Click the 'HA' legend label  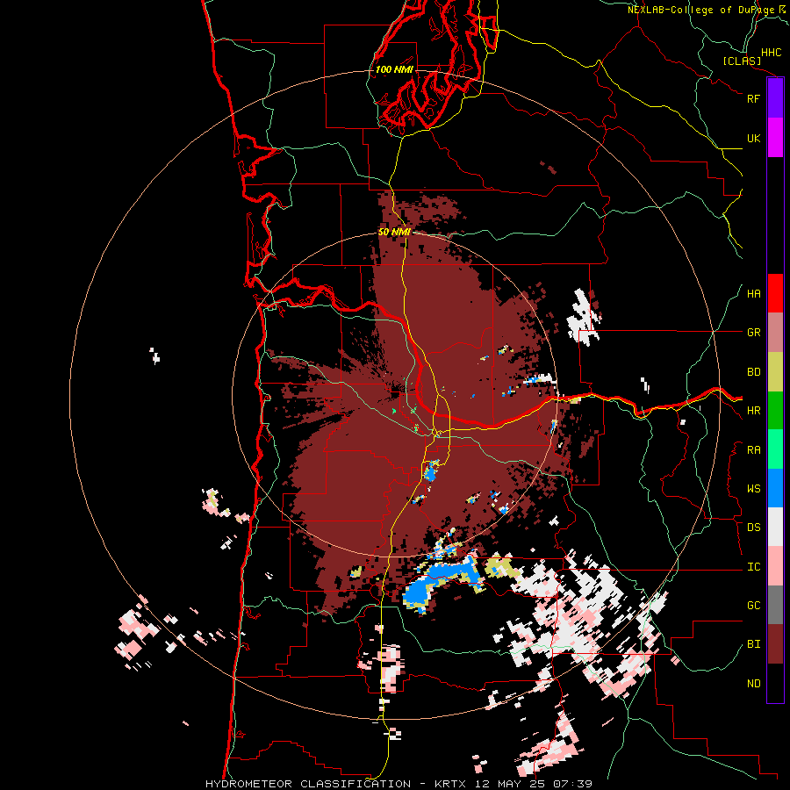click(753, 294)
